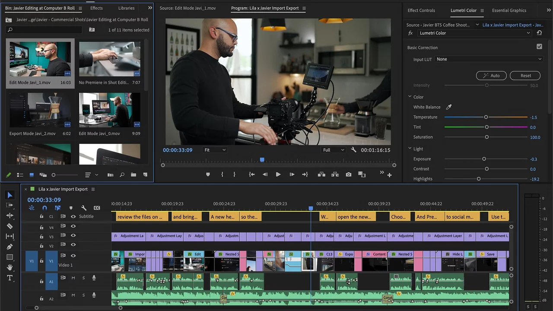Select the Rectangle tool
Screen dimensions: 553x311
tap(10, 257)
